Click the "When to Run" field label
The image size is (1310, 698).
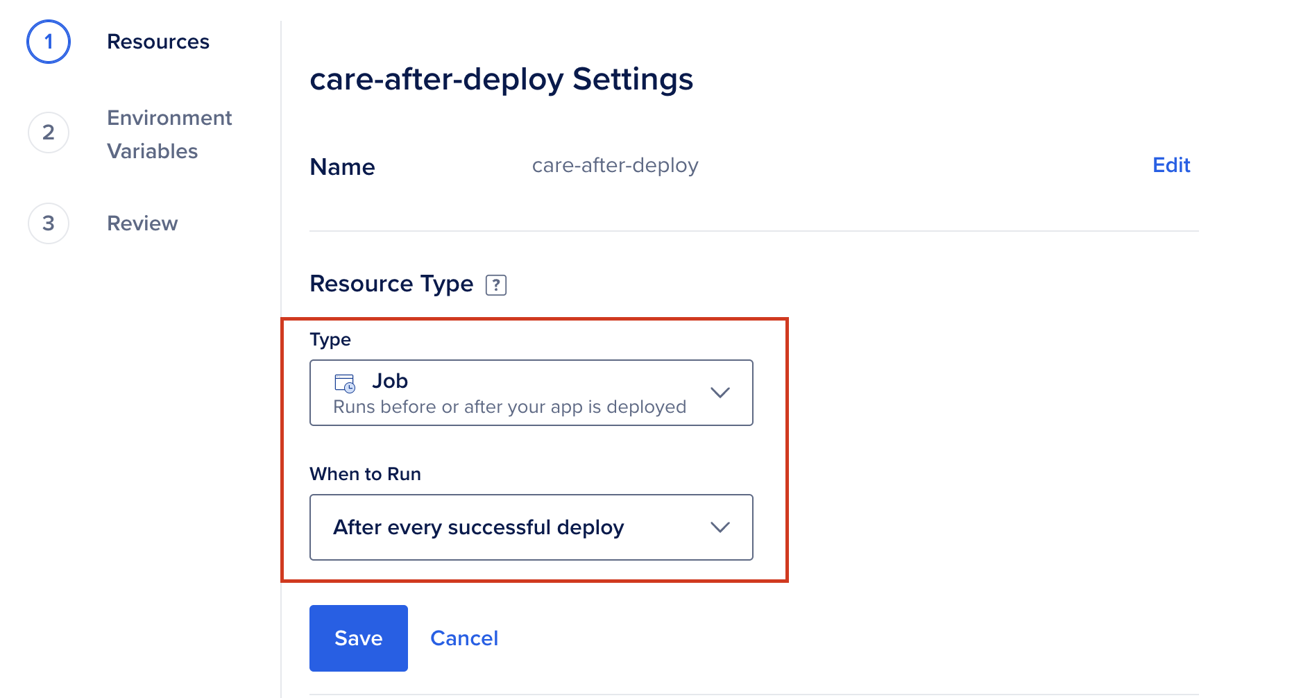coord(365,474)
